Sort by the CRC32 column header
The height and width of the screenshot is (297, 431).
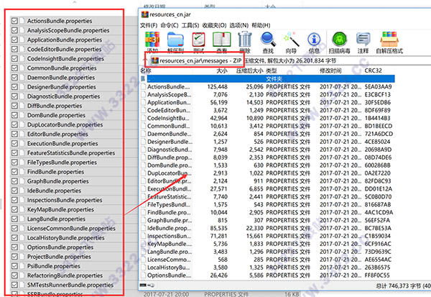[x=373, y=70]
